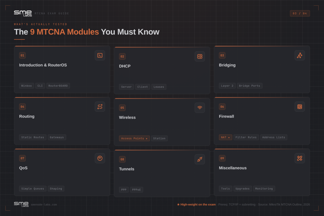This screenshot has height=216, width=324.
Task: Select the Winbox tag
Action: [27, 86]
